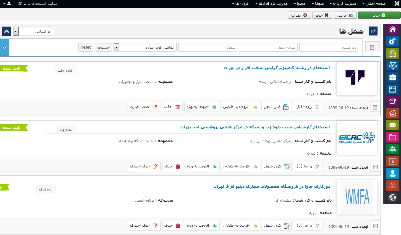The image size is (401, 235).
Task: Click the green جدید button
Action: 379,15
